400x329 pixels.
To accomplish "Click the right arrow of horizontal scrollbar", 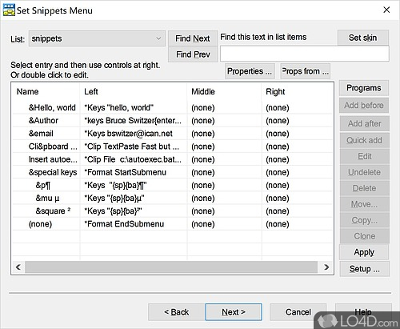I will pyautogui.click(x=326, y=267).
